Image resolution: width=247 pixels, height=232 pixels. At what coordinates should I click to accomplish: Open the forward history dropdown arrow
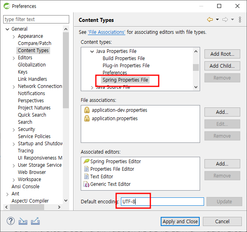click(232, 19)
